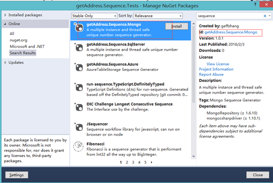Click the getAddress.Sequence.Azure package icon
The width and height of the screenshot is (273, 183).
coord(79,67)
